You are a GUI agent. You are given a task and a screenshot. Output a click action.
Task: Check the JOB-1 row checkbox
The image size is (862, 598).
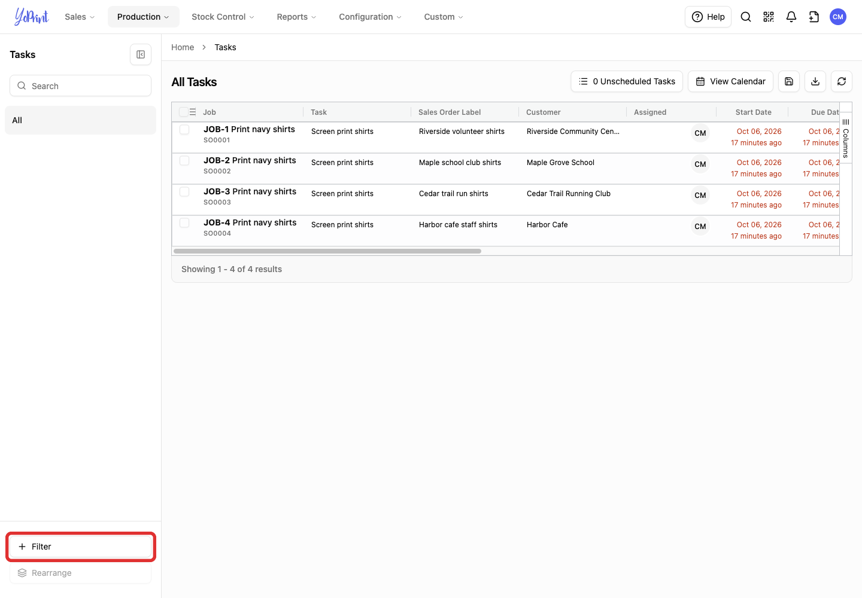click(184, 130)
